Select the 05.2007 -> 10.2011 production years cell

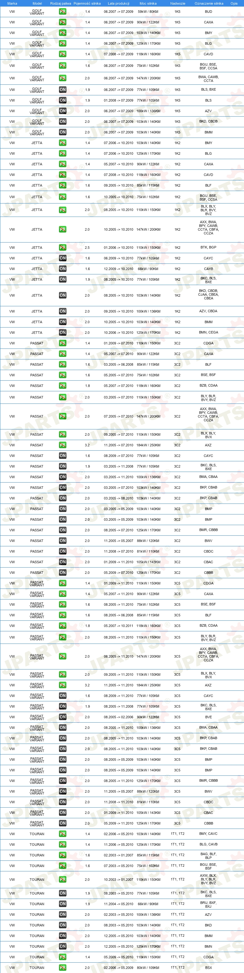pos(119,626)
